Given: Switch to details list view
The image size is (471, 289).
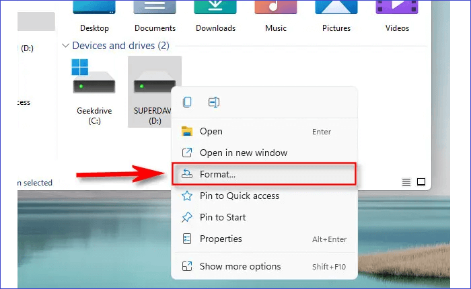Looking at the screenshot, I should [406, 182].
